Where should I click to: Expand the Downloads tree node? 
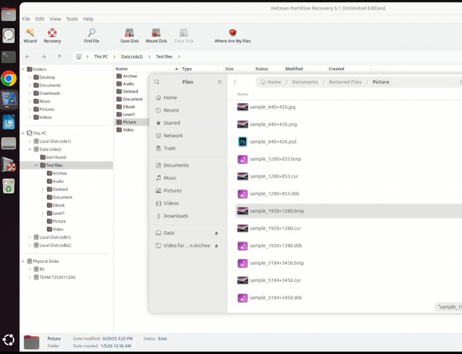tap(29, 93)
